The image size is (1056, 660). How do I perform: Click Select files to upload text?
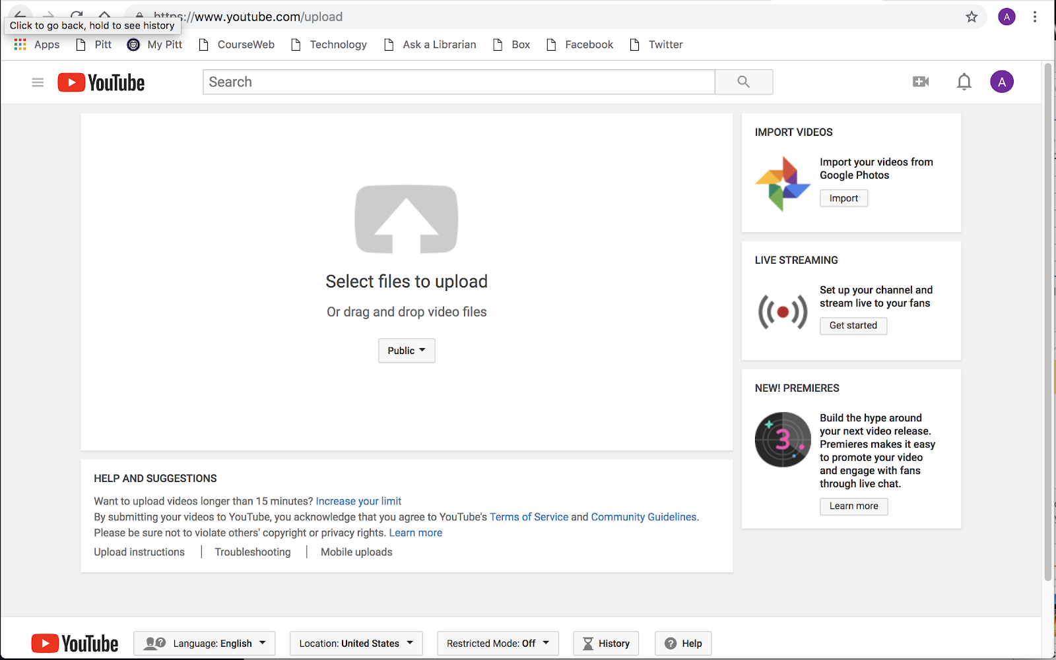(407, 282)
